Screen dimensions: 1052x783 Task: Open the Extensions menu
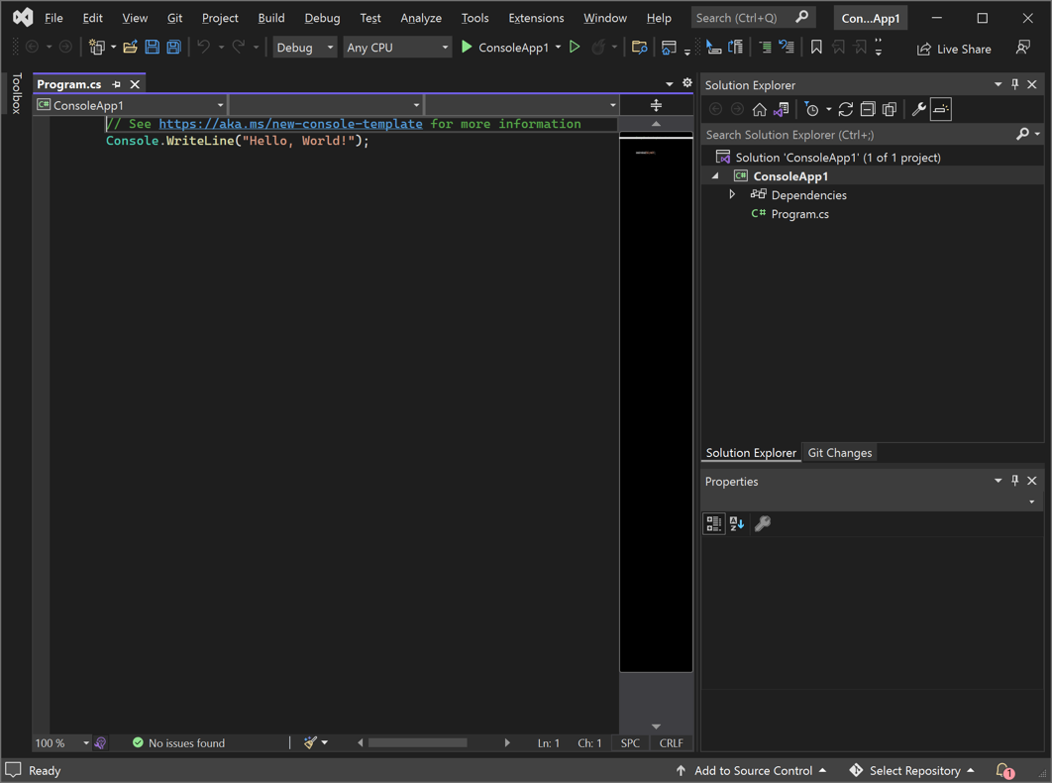coord(536,18)
